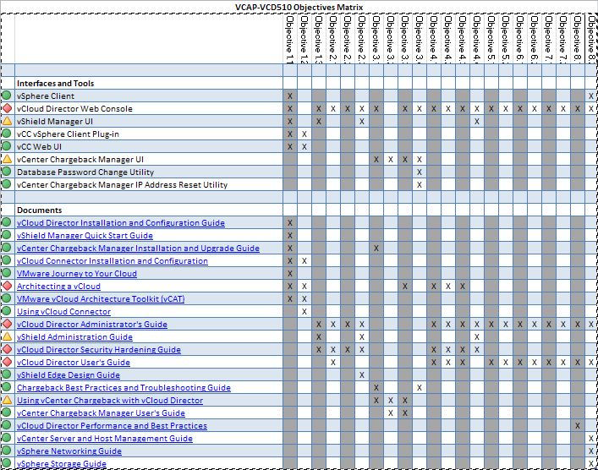
Task: Click red diamond beside vCloud Director Security Hardening Guide
Action: coord(7,349)
